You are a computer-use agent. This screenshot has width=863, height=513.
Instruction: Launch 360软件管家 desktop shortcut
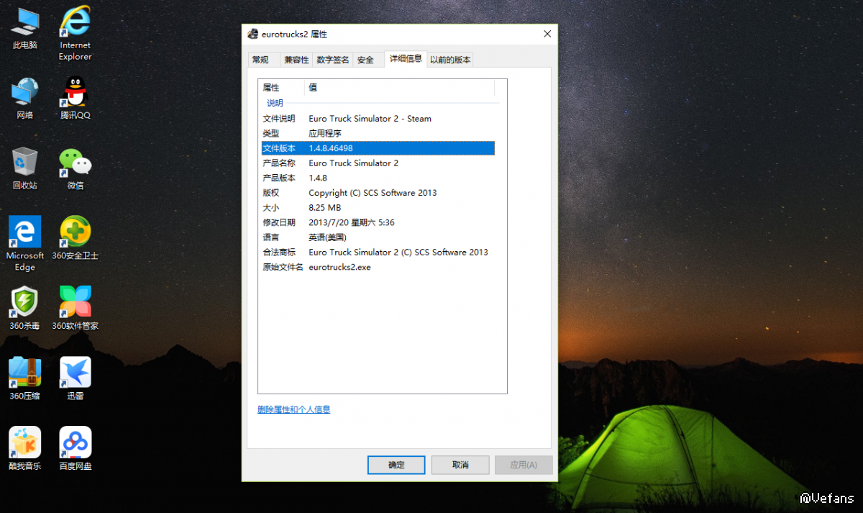(x=75, y=309)
